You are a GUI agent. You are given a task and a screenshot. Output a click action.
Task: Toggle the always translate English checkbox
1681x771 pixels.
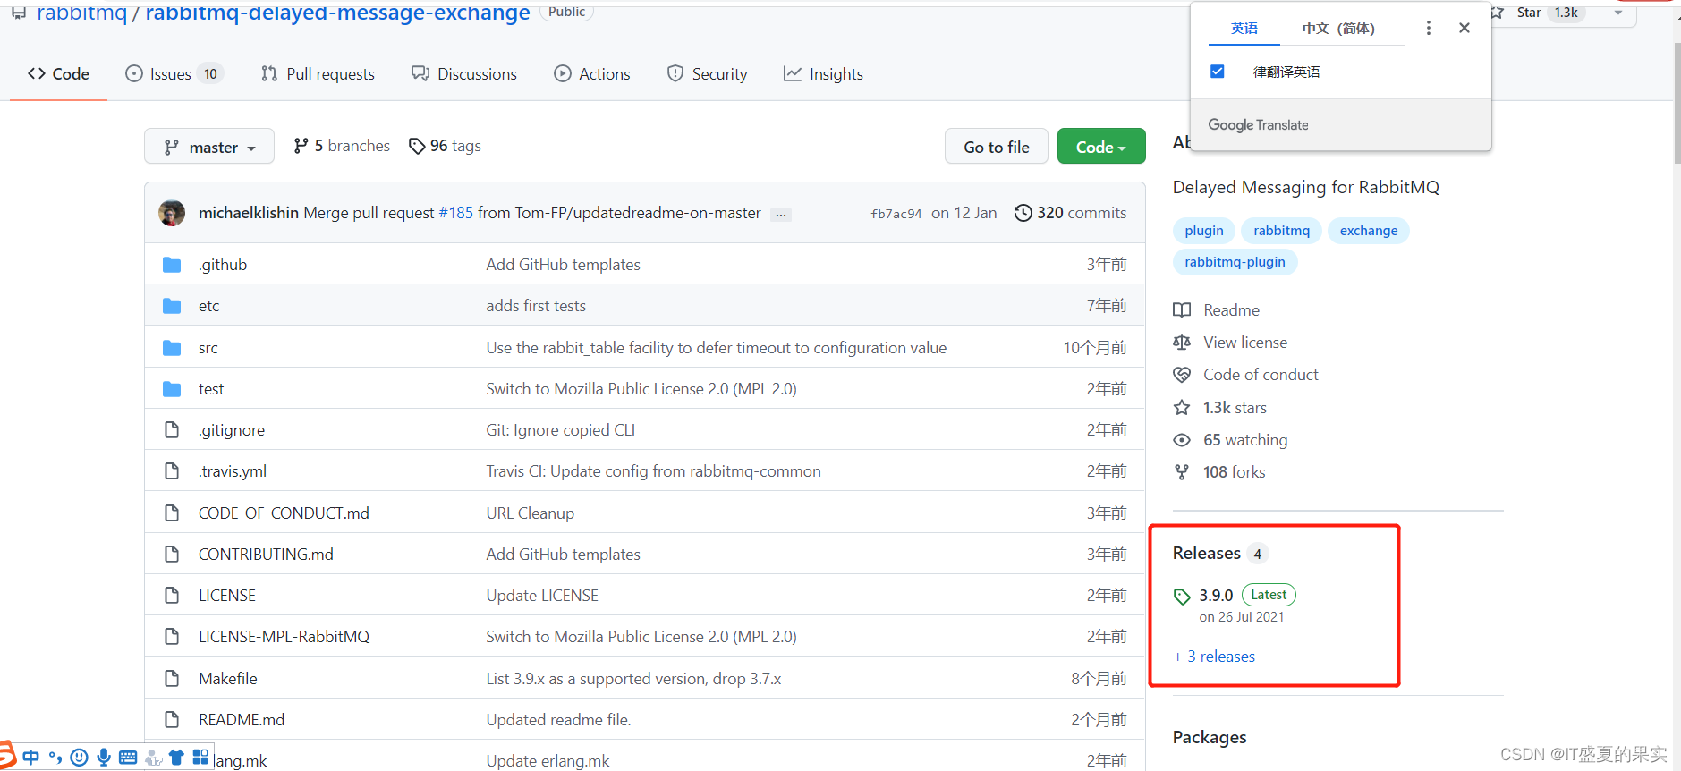point(1217,71)
